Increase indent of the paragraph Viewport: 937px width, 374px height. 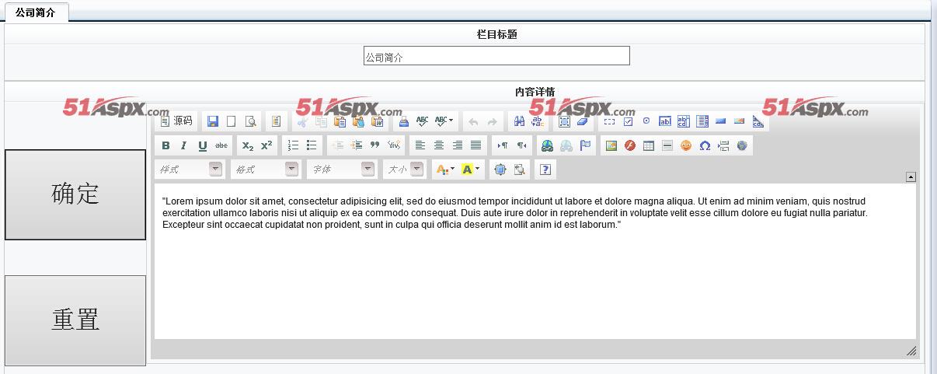click(x=357, y=145)
